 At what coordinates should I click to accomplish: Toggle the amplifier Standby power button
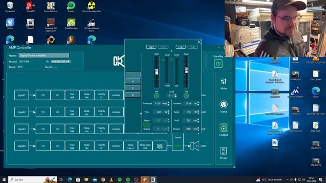(x=218, y=64)
